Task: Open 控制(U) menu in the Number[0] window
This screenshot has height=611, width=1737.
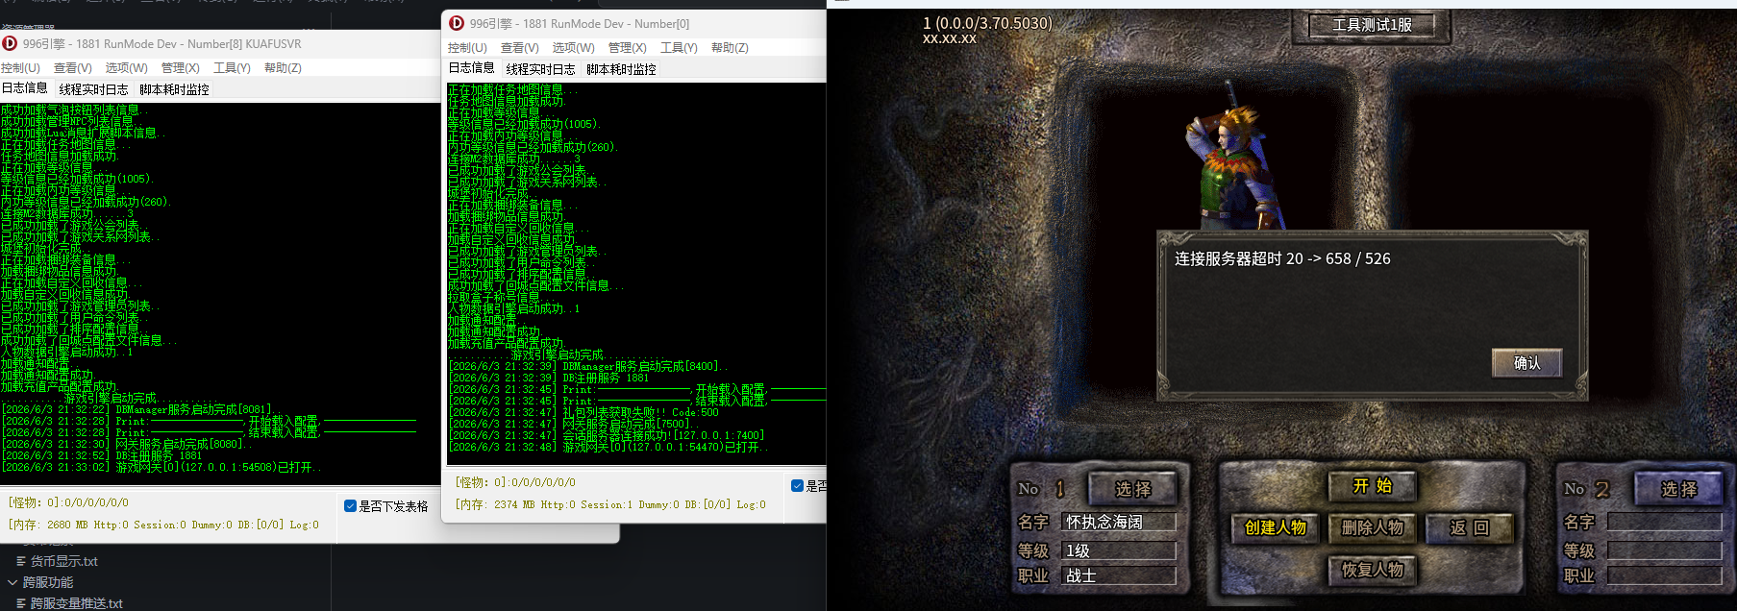Action: tap(467, 47)
